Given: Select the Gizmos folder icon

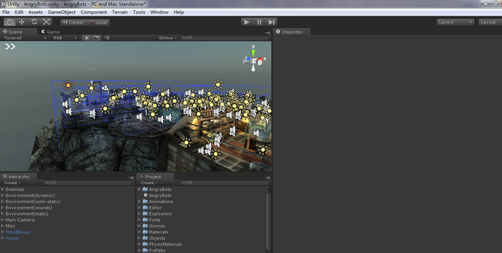Looking at the screenshot, I should click(145, 226).
